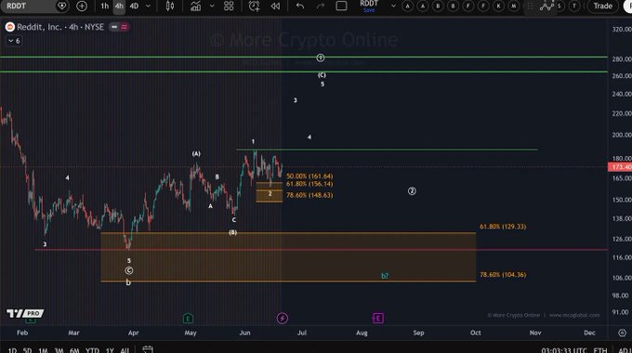
Task: Open timezone menu at 03:03:33 UTC
Action: 564,350
